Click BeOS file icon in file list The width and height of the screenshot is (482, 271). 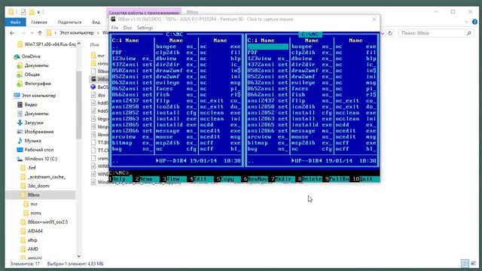point(93,87)
